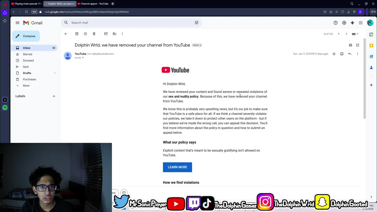Toggle the Opera VPN badge
Viewport: 377px width, 212px height.
pos(34,12)
